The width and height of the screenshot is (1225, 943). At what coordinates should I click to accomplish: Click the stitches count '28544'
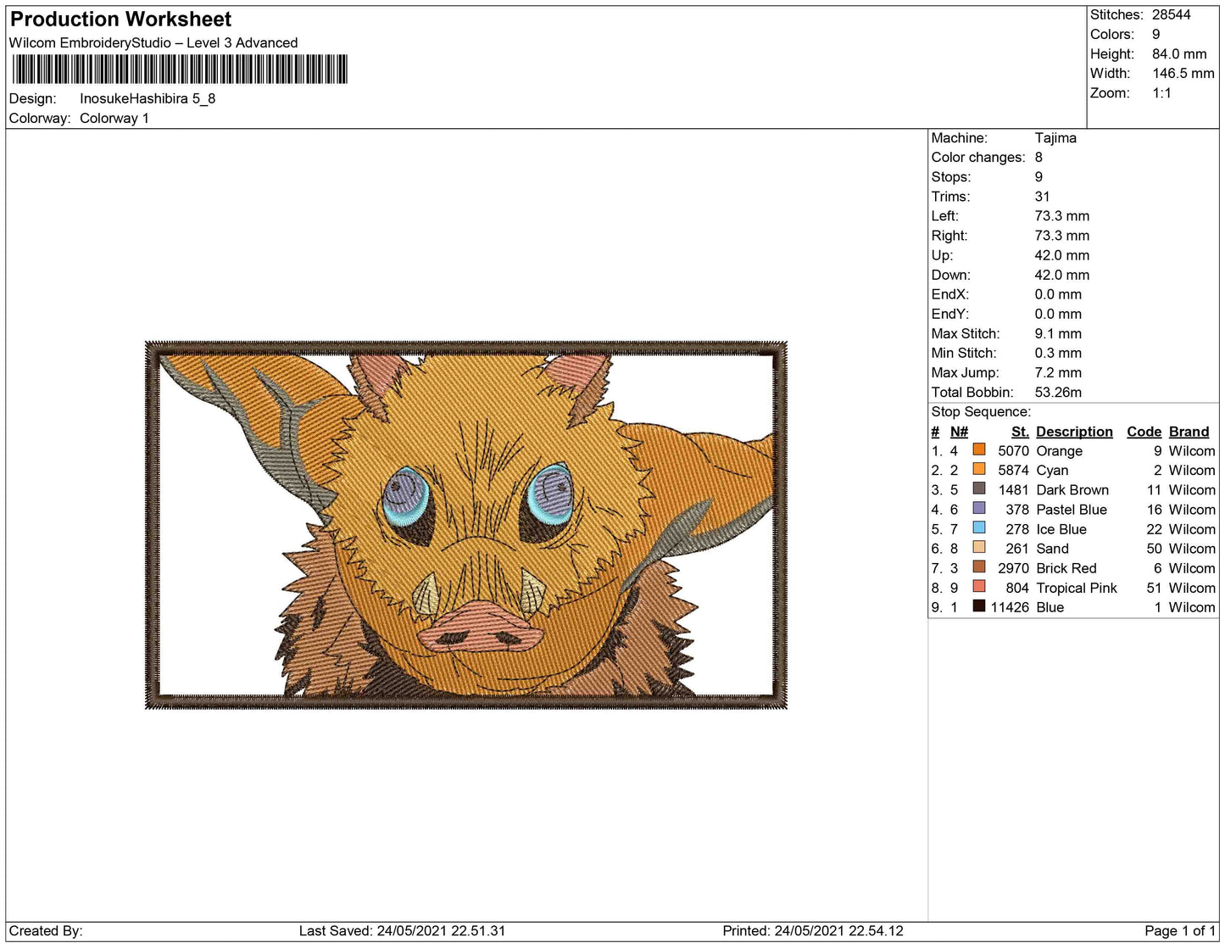point(1172,14)
